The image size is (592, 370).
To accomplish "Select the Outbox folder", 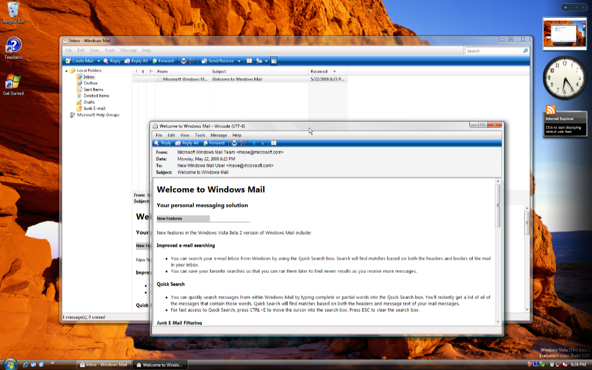I will click(x=87, y=83).
